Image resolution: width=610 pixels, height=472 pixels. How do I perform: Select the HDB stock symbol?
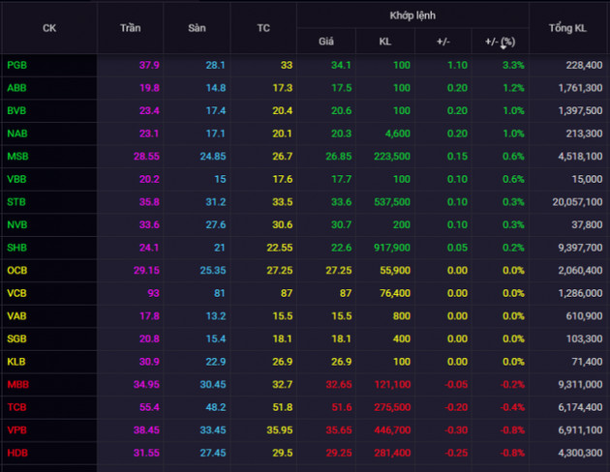click(x=17, y=453)
